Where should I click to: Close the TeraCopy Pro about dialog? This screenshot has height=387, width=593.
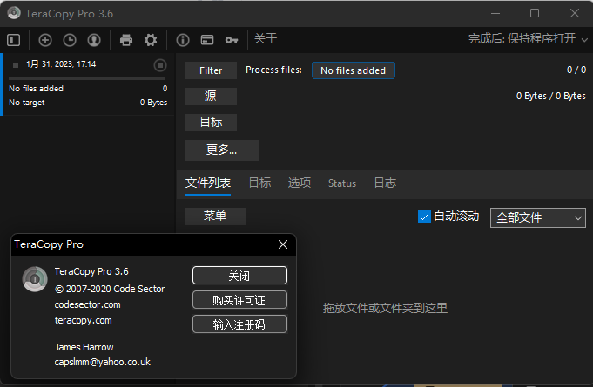[283, 244]
